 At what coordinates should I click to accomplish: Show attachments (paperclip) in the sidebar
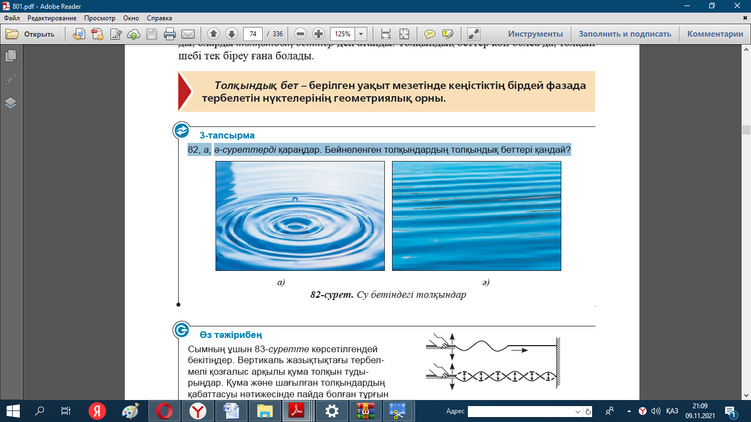(x=10, y=79)
